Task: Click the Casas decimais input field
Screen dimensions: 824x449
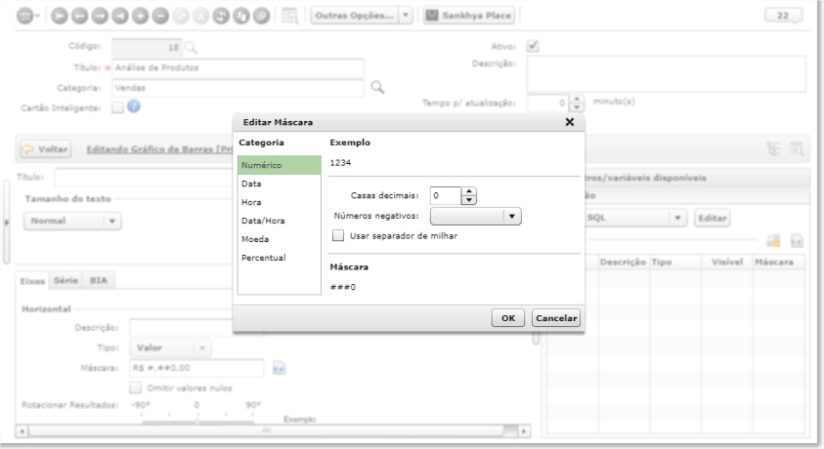Action: pyautogui.click(x=446, y=195)
